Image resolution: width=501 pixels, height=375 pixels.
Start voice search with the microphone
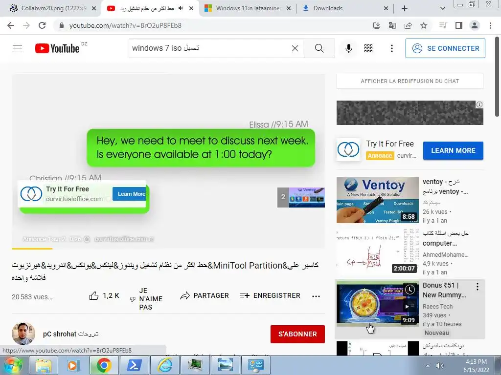[x=348, y=48]
